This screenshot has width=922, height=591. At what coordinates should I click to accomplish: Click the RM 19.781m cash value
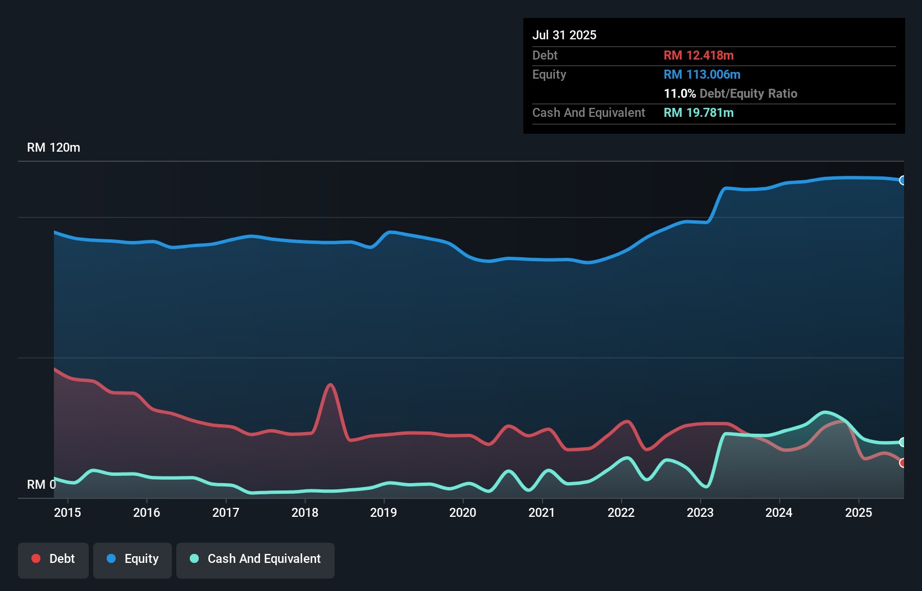pyautogui.click(x=699, y=113)
